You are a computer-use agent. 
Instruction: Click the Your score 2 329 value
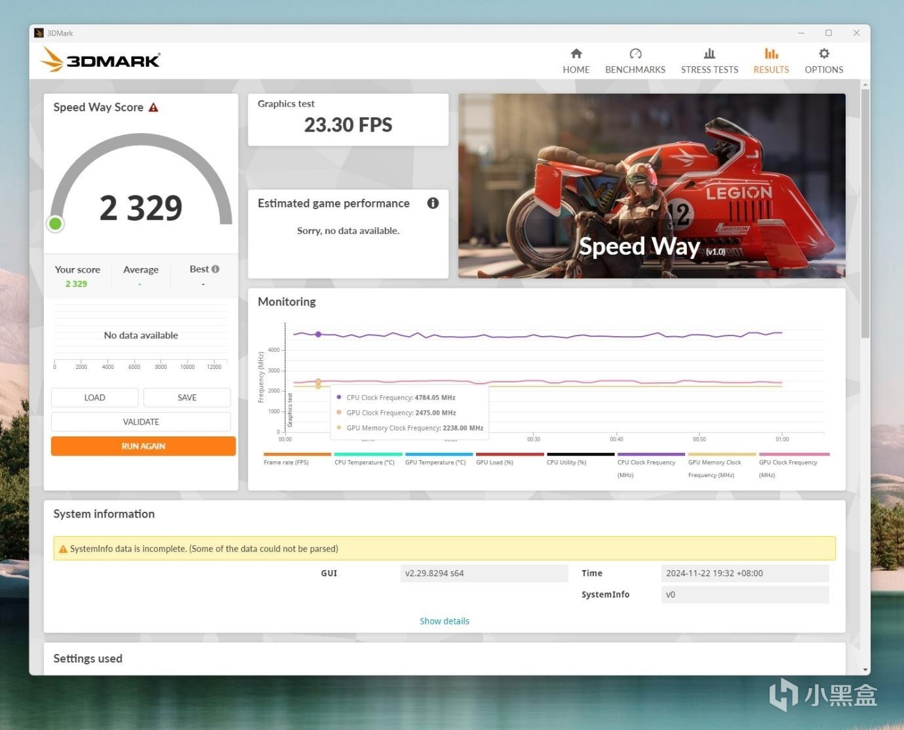coord(76,284)
